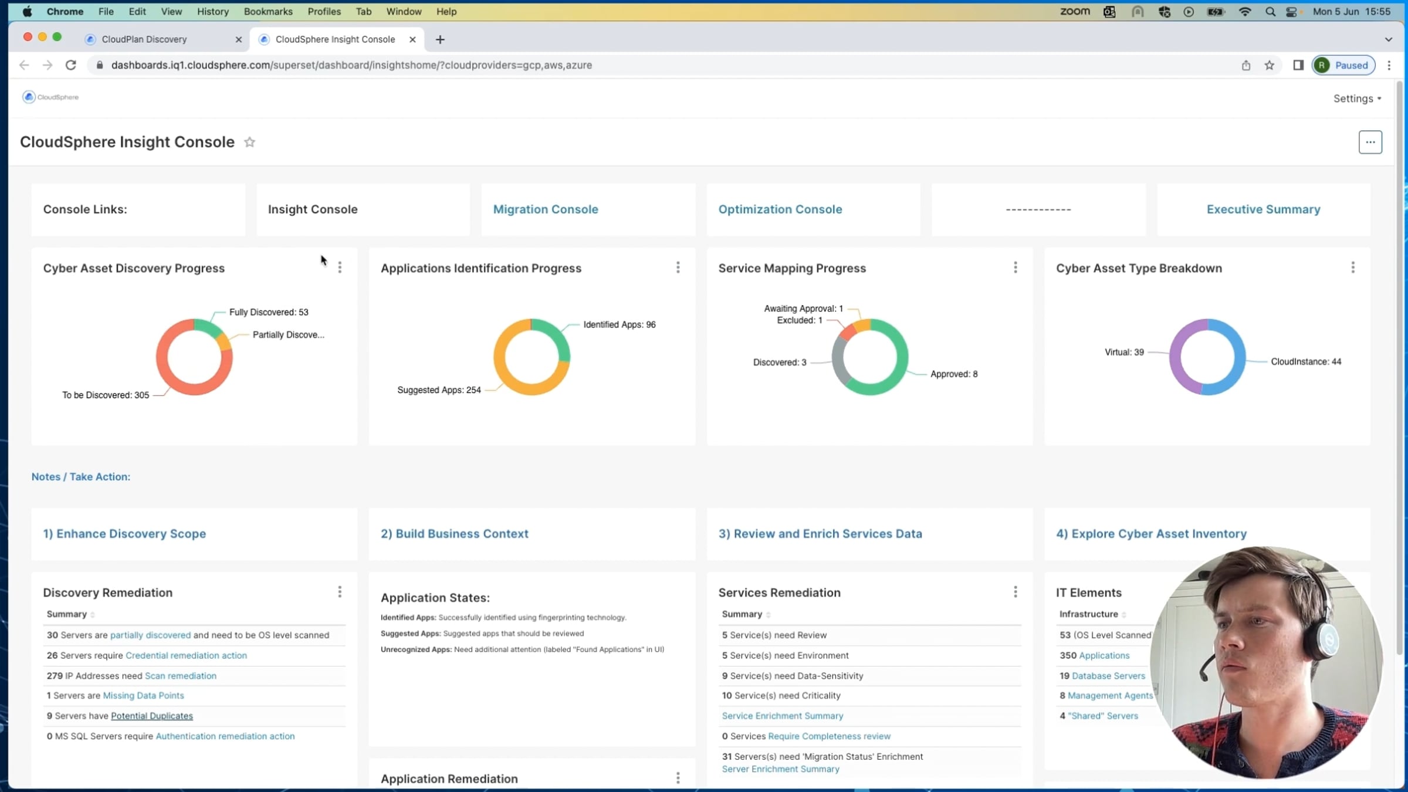Open Migration Console link
The width and height of the screenshot is (1408, 792).
pyautogui.click(x=545, y=209)
